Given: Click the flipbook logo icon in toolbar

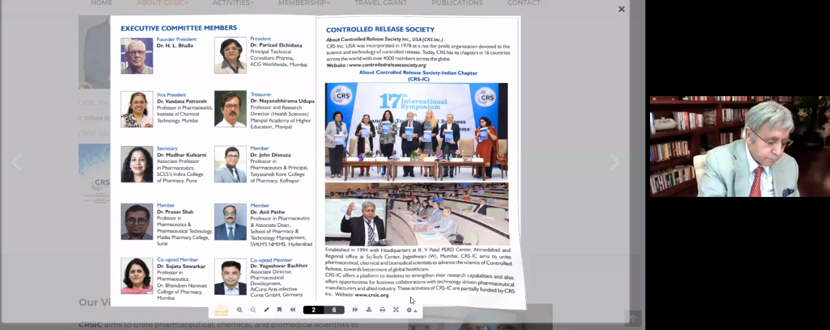Looking at the screenshot, I should pyautogui.click(x=221, y=310).
